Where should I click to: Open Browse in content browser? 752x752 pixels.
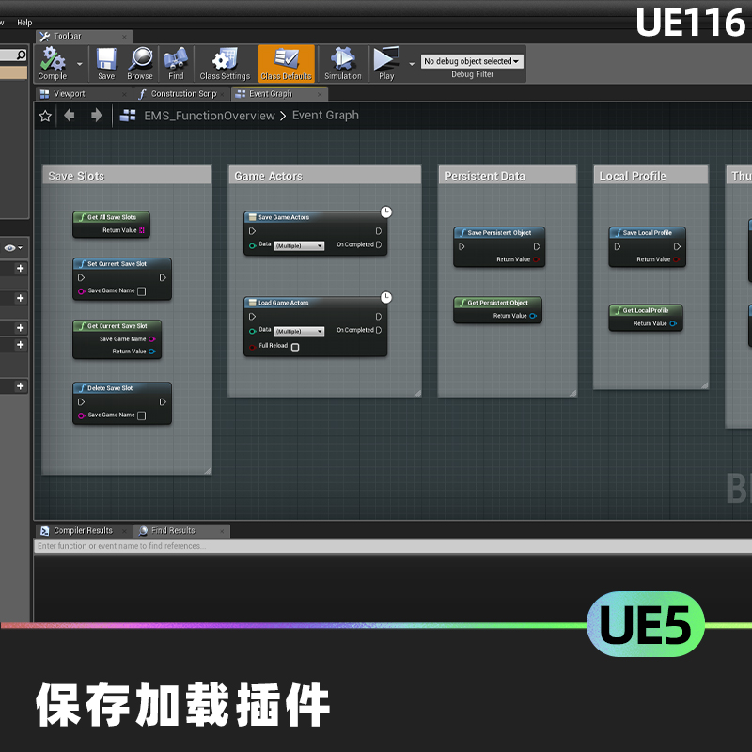(140, 63)
